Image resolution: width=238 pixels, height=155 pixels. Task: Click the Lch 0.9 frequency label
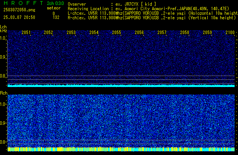coord(3,57)
